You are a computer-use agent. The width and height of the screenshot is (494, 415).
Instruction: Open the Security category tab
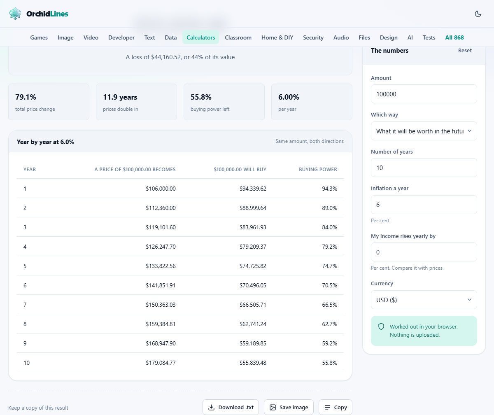[313, 37]
